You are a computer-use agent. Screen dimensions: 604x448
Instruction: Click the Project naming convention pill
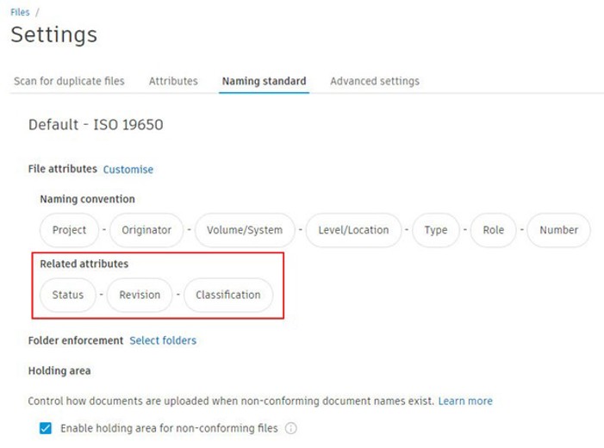click(x=69, y=230)
